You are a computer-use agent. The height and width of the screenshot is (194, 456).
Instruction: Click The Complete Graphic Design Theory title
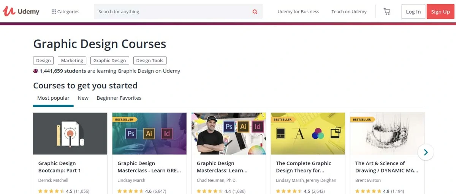click(304, 167)
